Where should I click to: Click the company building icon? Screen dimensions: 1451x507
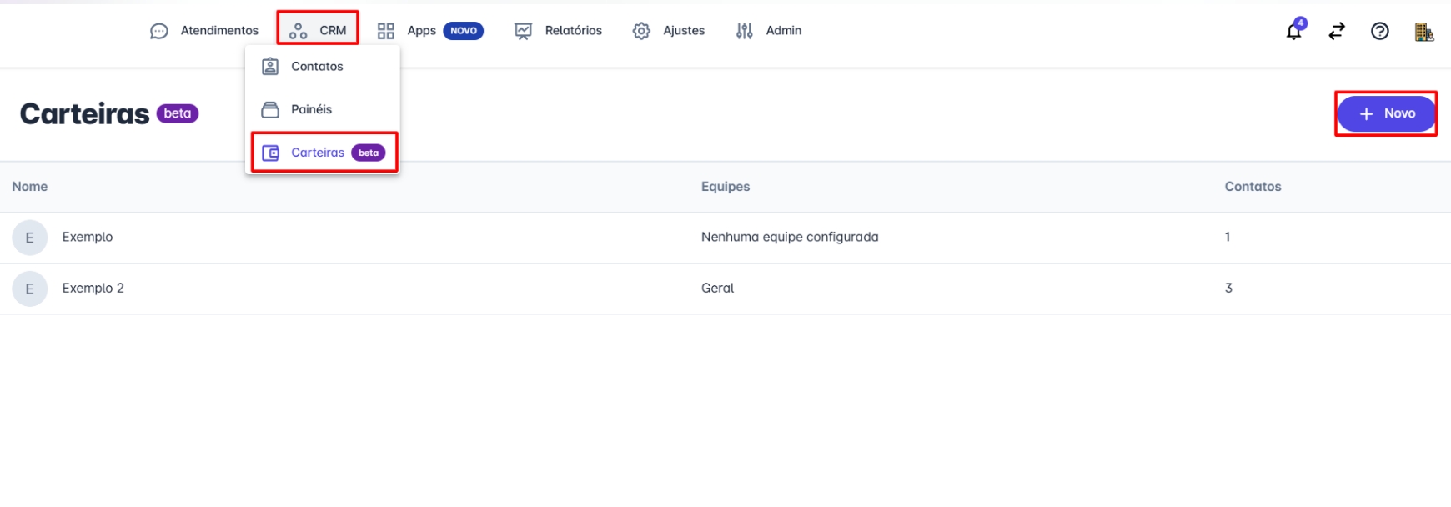(x=1423, y=32)
